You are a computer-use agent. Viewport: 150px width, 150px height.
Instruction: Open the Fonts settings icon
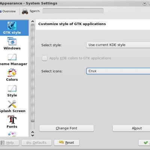pyautogui.click(x=12, y=120)
